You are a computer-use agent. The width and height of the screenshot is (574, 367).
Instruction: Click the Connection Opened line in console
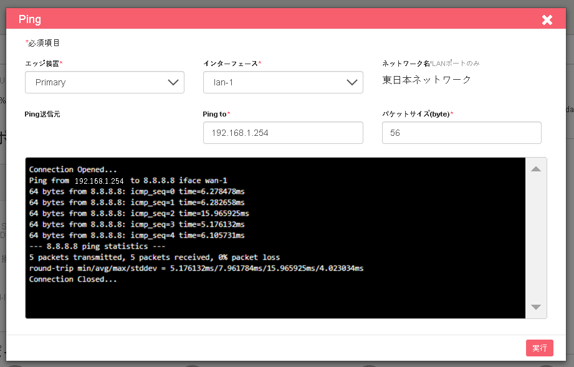click(x=73, y=169)
